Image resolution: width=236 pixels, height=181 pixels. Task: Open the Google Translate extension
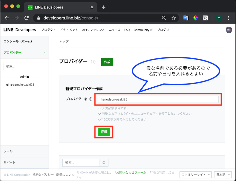[x=186, y=18]
